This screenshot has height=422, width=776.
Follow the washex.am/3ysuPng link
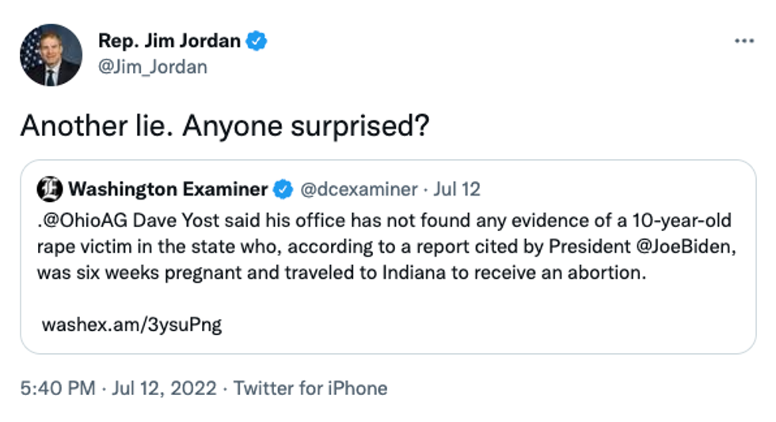coord(131,325)
